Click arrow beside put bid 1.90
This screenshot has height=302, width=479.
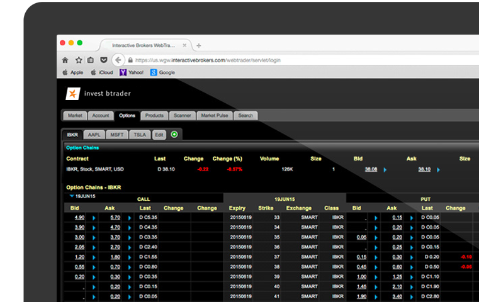point(376,297)
